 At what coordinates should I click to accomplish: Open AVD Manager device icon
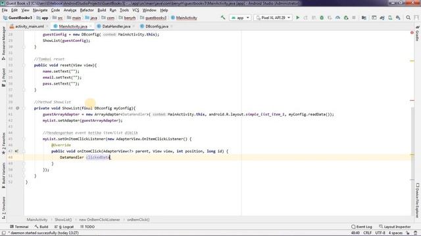(390, 18)
